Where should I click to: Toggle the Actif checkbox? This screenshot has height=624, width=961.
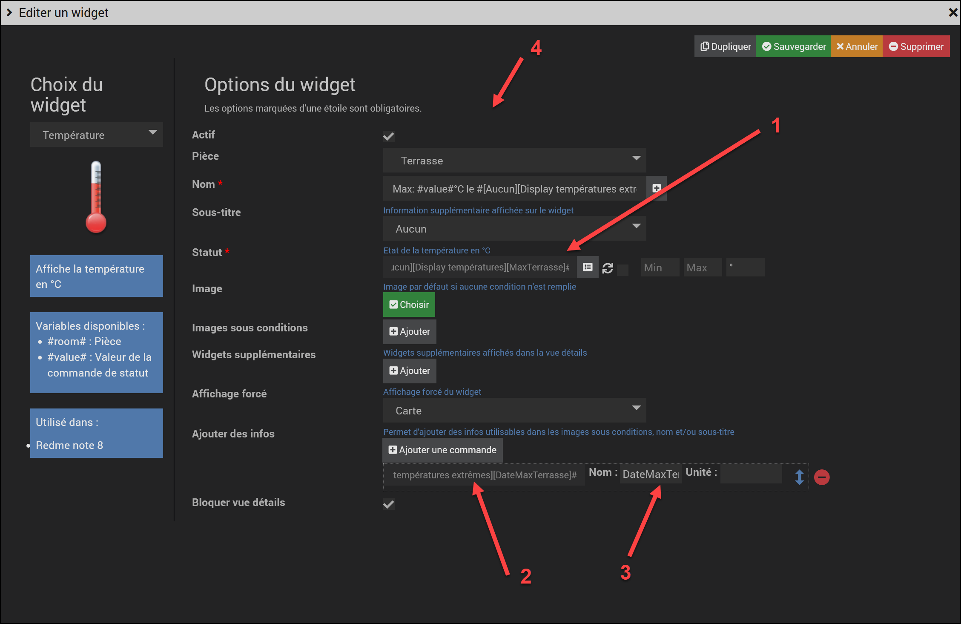[388, 136]
